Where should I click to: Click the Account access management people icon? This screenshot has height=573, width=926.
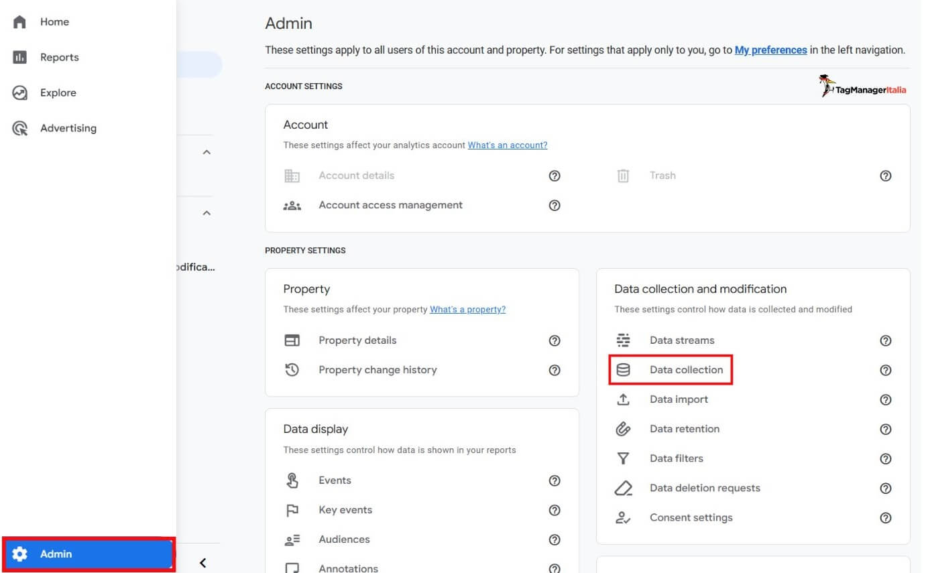(292, 205)
